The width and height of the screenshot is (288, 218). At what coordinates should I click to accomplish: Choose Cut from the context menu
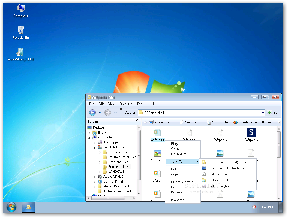pos(173,169)
